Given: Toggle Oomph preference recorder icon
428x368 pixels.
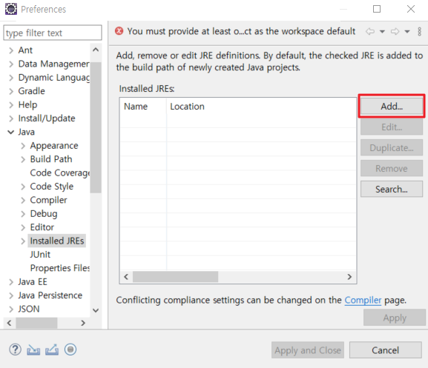Looking at the screenshot, I should [70, 349].
